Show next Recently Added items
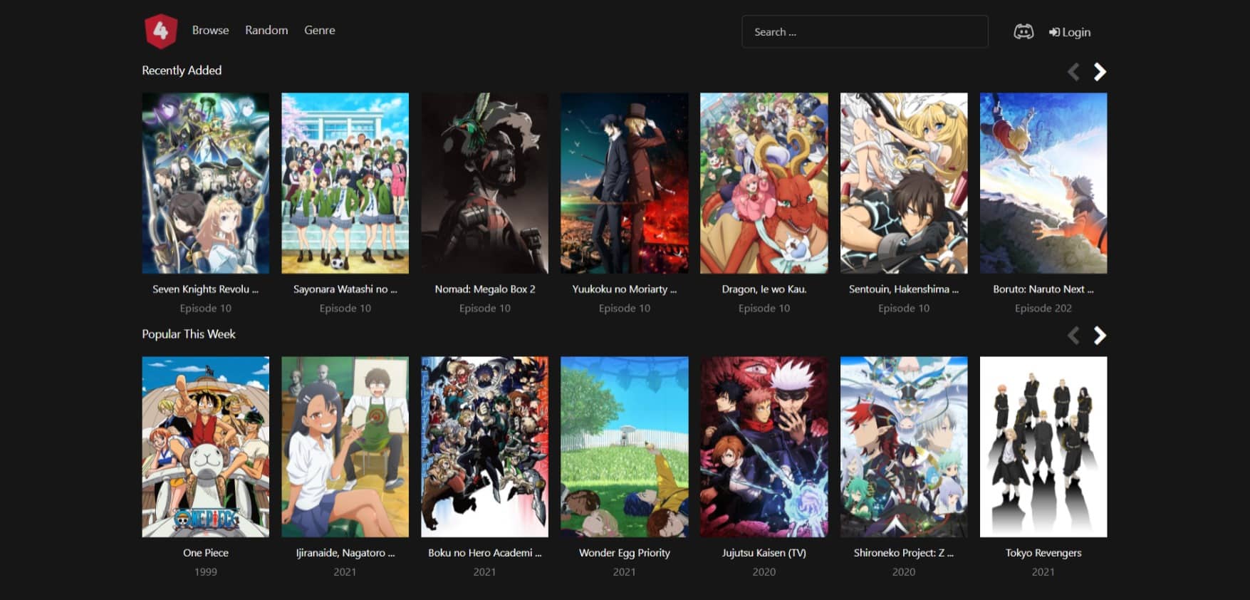The width and height of the screenshot is (1250, 600). click(x=1100, y=71)
